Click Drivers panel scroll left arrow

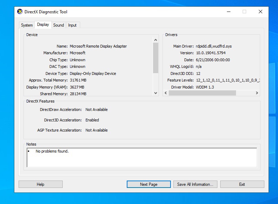tap(166, 93)
